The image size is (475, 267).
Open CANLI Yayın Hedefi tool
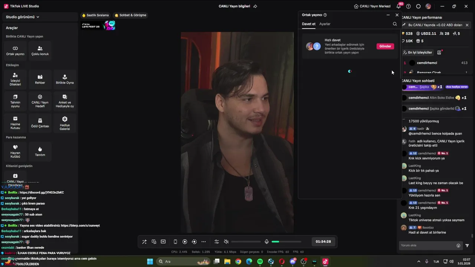[40, 101]
